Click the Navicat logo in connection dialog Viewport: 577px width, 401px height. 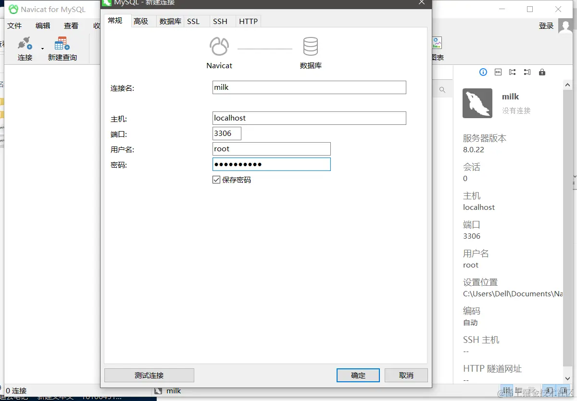click(x=219, y=47)
